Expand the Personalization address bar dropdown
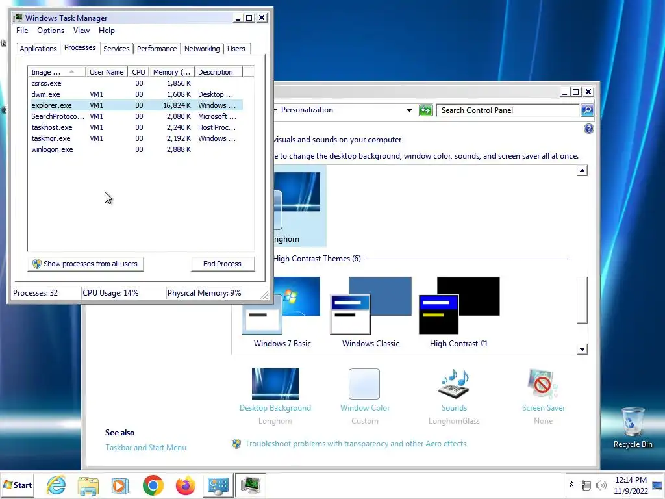 pos(409,110)
